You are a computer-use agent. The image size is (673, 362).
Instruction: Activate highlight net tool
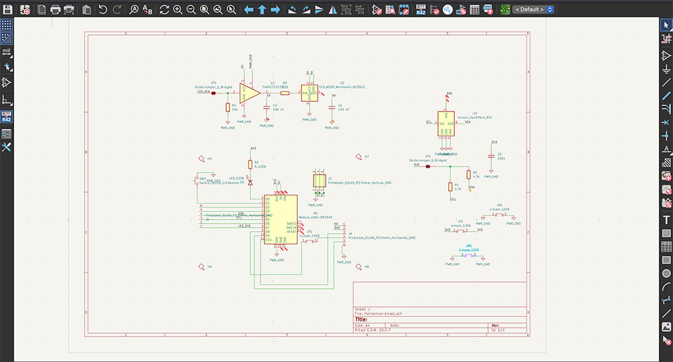coord(666,38)
